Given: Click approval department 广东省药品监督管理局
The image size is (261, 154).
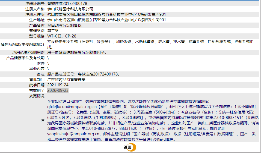Looking at the screenshot, I should [x=66, y=80].
